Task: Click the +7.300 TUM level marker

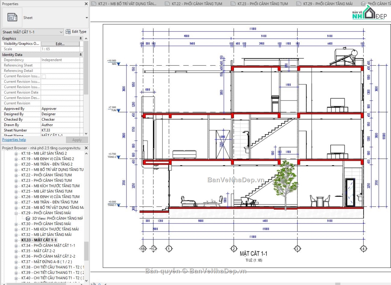Action: [x=114, y=109]
